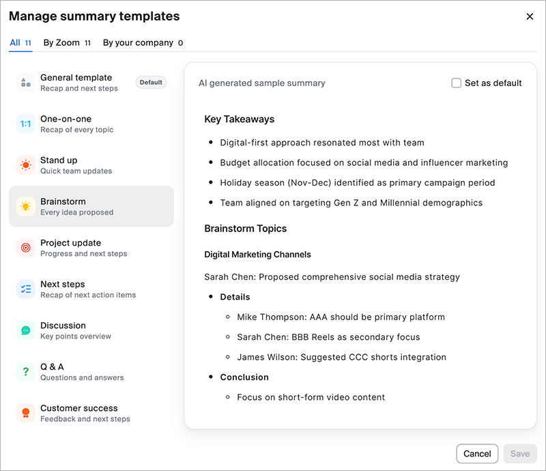Click the General template icon

tap(25, 83)
